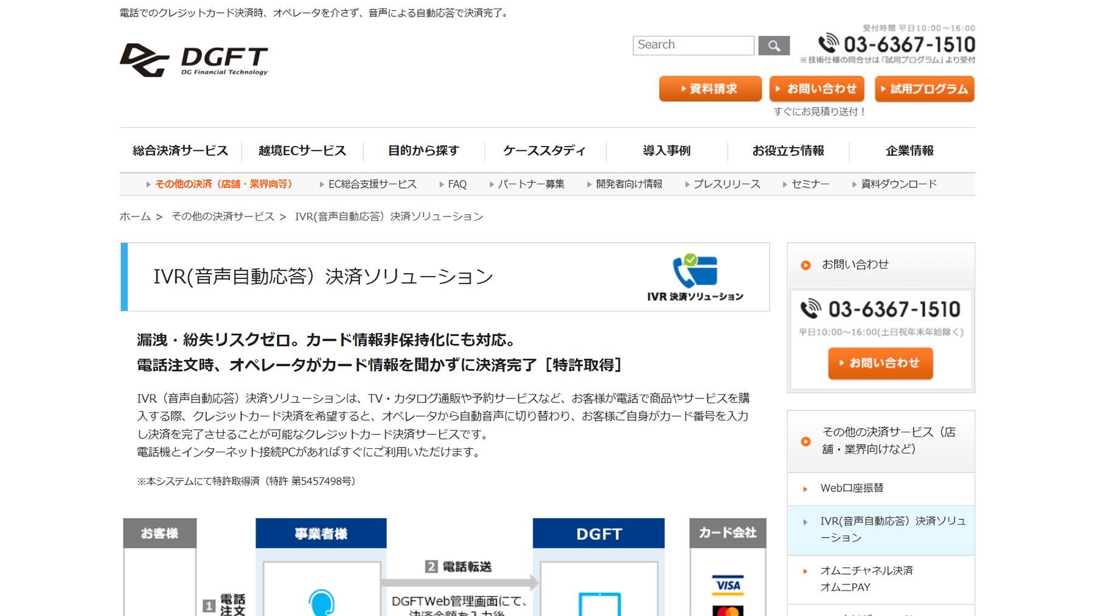This screenshot has width=1095, height=616.
Task: Click the arrow icon beside Web口座振替
Action: click(x=805, y=489)
